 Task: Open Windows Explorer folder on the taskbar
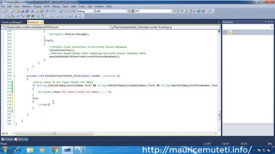[x=30, y=150]
